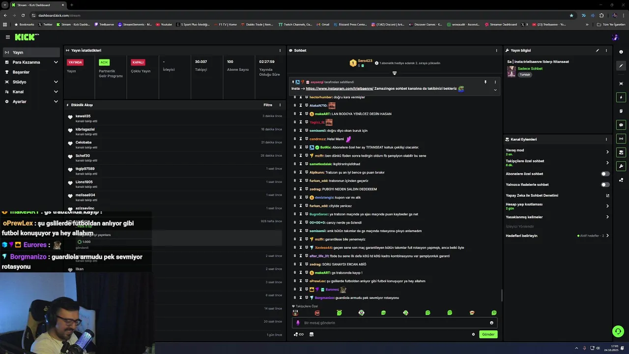Open Hedefleri belirleyin goals row arrow
629x354 pixels.
(x=607, y=236)
